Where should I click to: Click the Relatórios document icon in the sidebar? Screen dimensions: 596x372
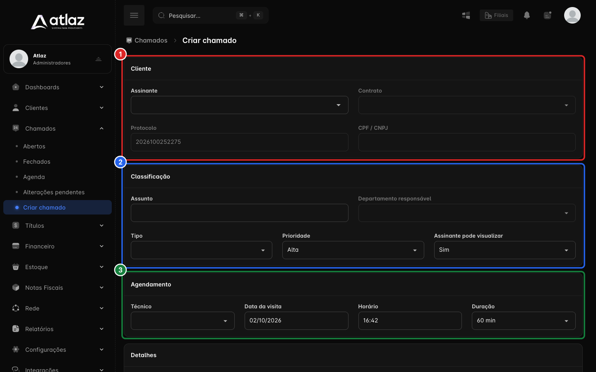click(x=16, y=329)
